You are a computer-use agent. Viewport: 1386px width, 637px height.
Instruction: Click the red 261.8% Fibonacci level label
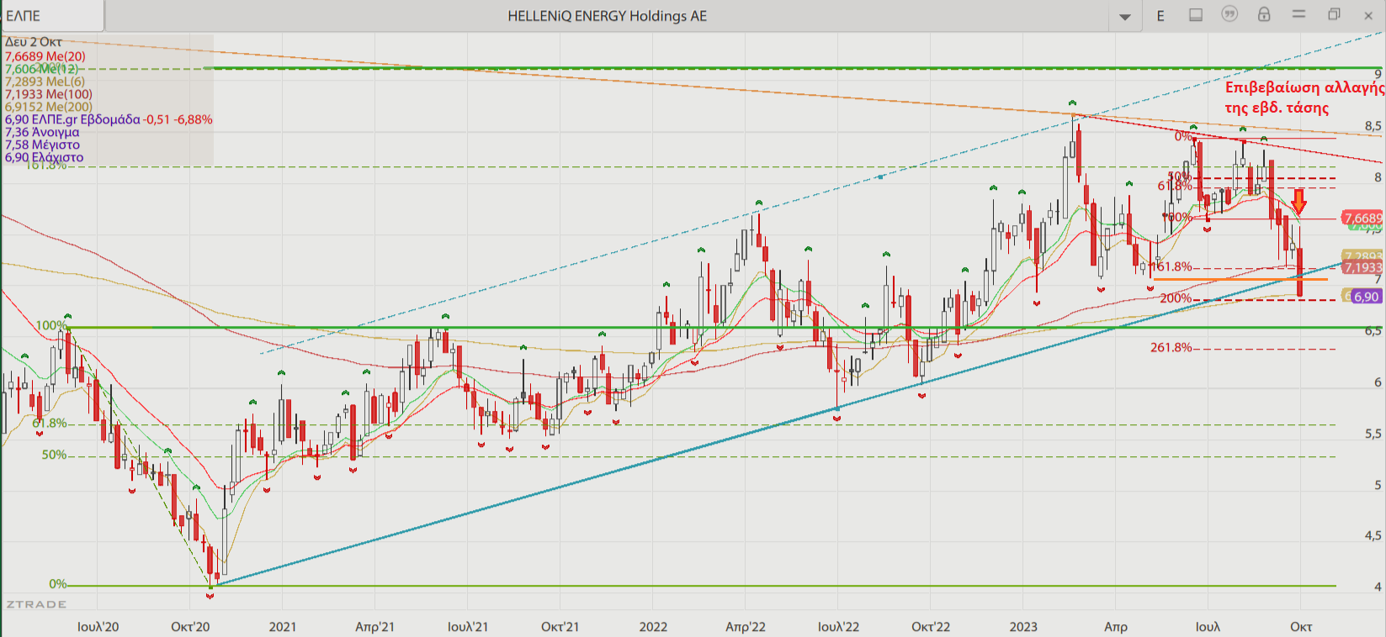coord(1171,347)
